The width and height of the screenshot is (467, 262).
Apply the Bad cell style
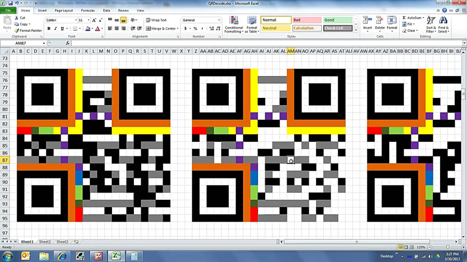coord(307,20)
